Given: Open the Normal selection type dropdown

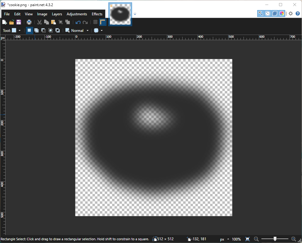Looking at the screenshot, I should [x=77, y=30].
